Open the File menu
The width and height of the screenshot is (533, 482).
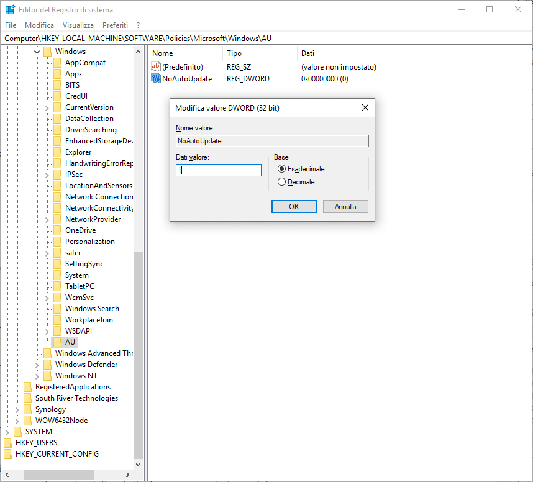tap(11, 25)
